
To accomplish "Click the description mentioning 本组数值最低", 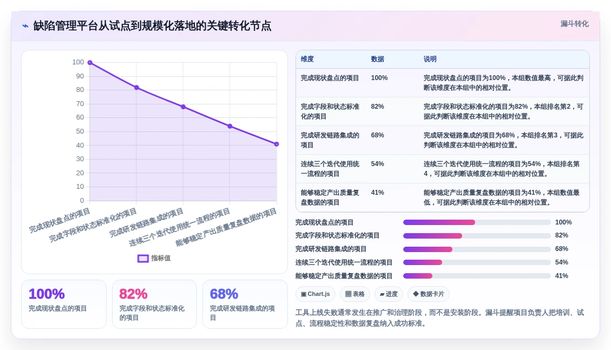I will (503, 197).
